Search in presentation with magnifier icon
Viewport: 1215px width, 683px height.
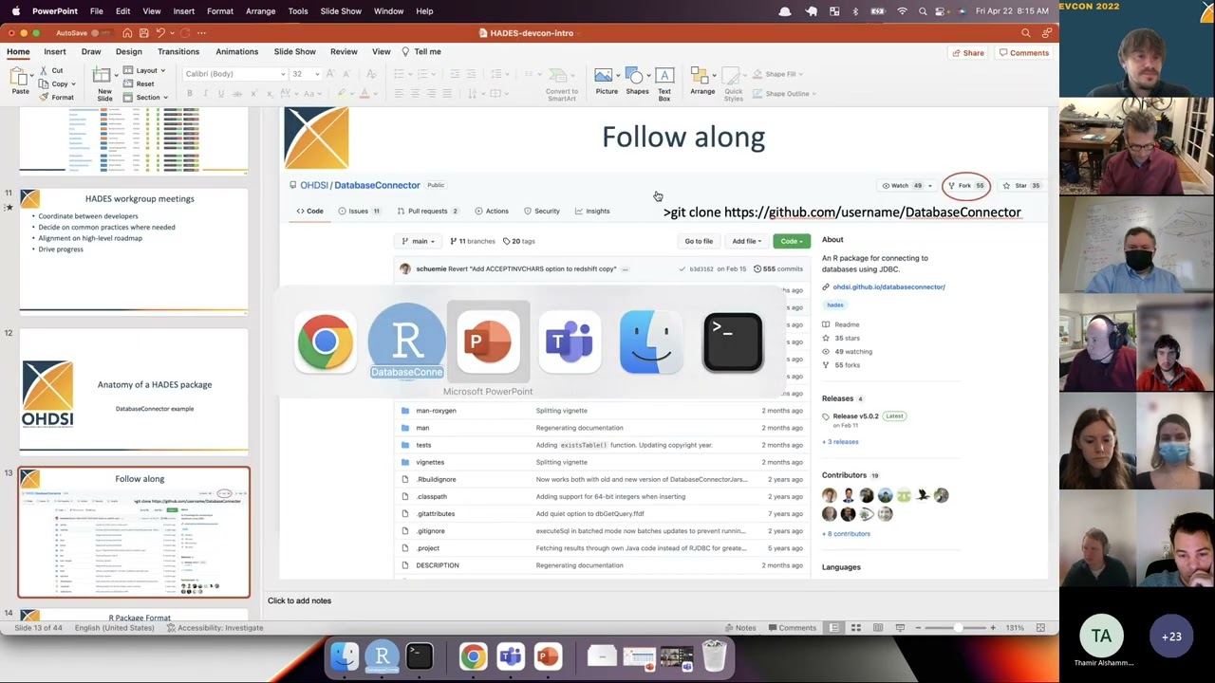pyautogui.click(x=1026, y=33)
